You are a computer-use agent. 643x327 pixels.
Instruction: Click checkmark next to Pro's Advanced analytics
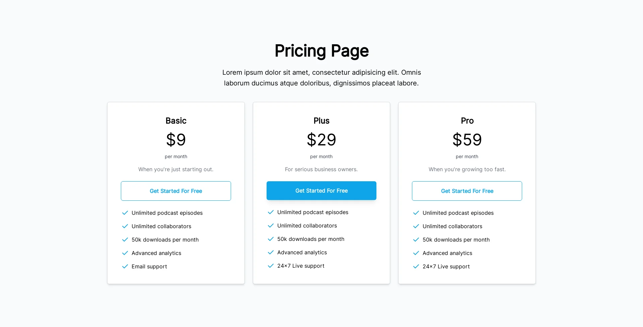tap(416, 253)
